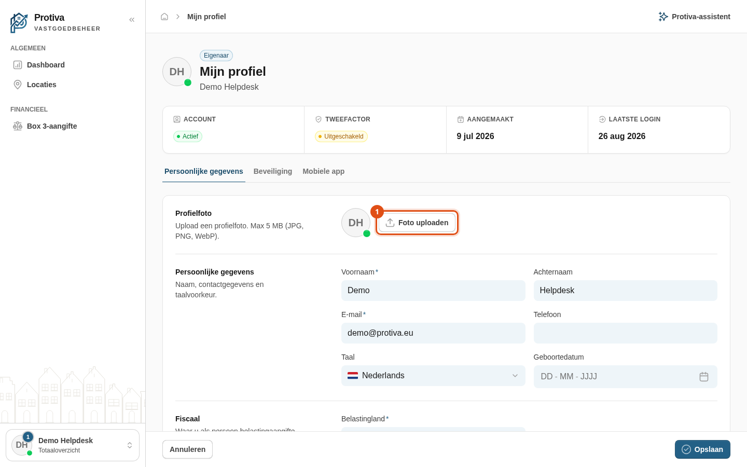Expand the Demo Helpdesk account switcher
Screen dimensions: 747x467
[x=73, y=445]
